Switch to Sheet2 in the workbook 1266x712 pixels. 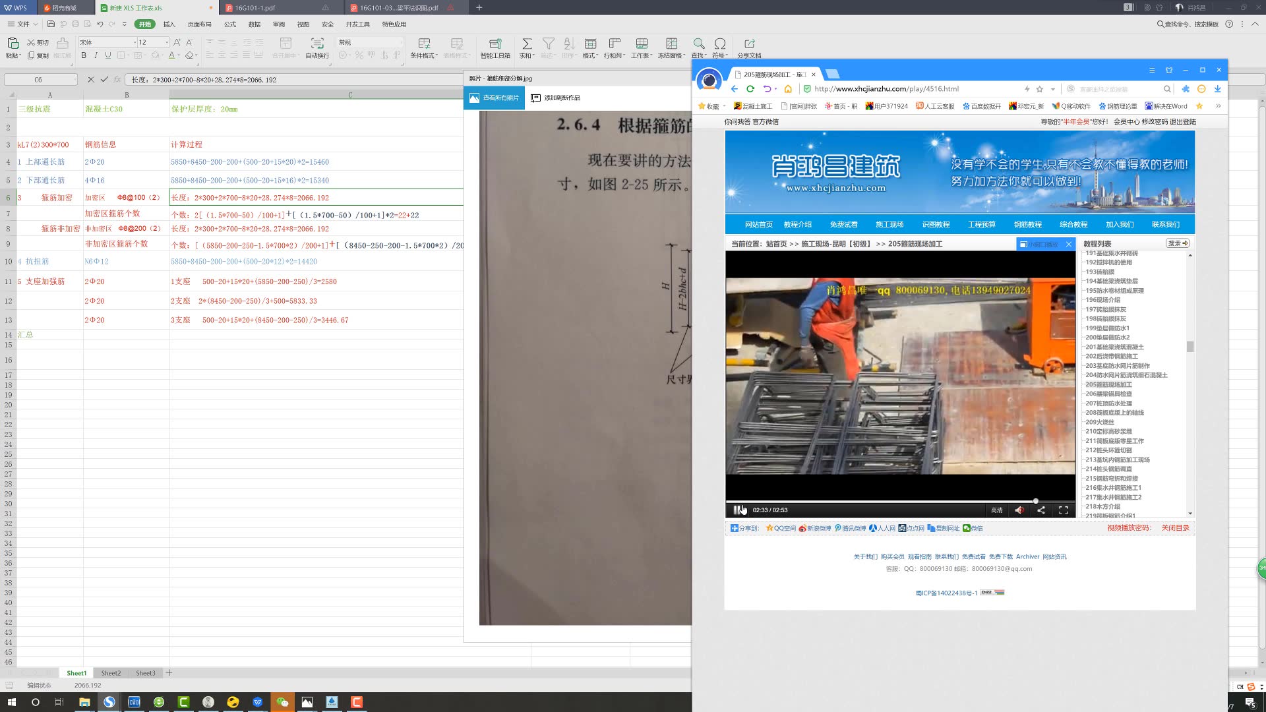coord(111,672)
